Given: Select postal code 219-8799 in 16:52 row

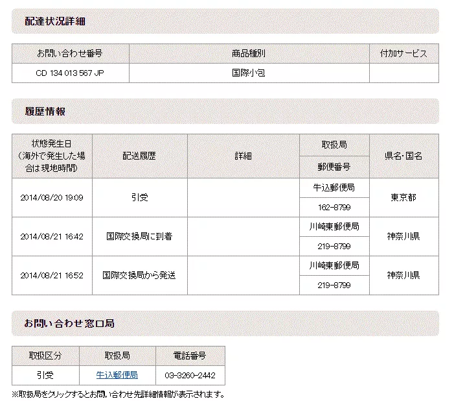Looking at the screenshot, I should pos(334,286).
